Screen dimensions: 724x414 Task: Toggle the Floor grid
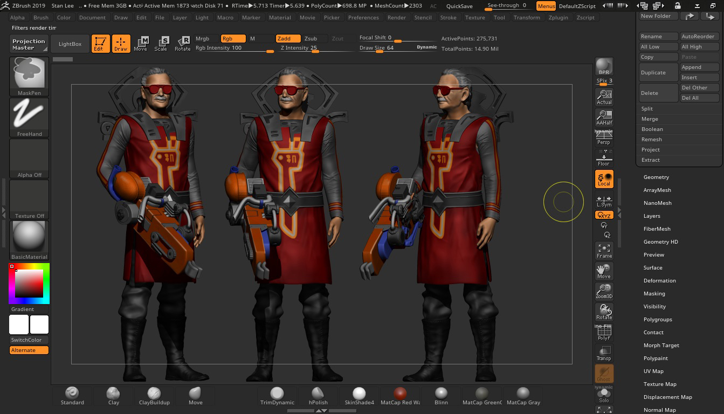[x=604, y=158]
